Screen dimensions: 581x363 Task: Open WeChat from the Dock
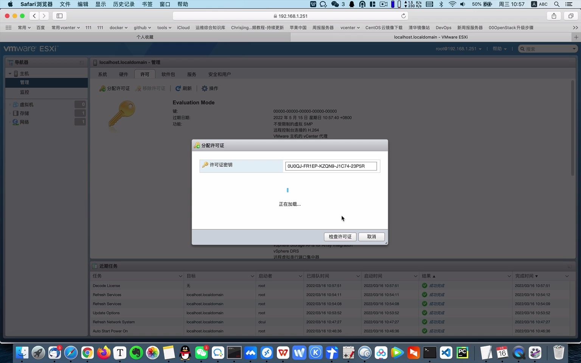(202, 353)
